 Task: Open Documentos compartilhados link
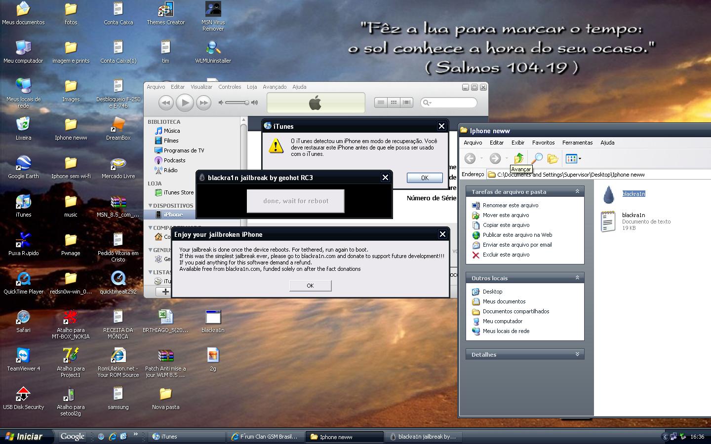[516, 311]
